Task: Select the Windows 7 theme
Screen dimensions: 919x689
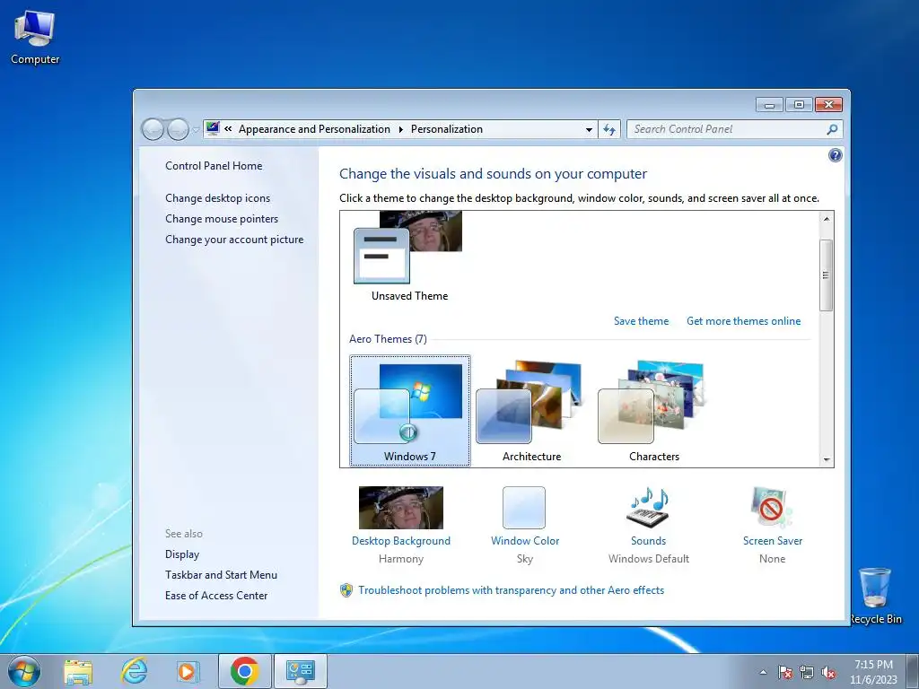Action: (409, 410)
